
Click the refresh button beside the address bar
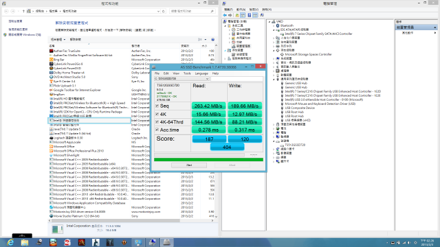[164, 11]
